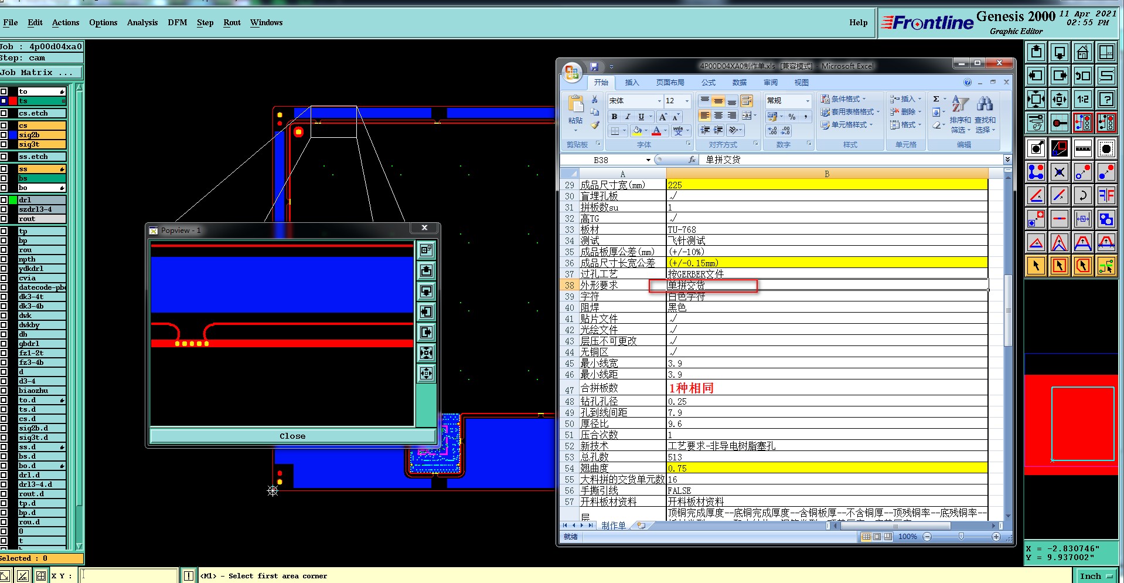Screen dimensions: 1124x583
Task: Open the number format 常规 dropdown
Action: tap(807, 101)
